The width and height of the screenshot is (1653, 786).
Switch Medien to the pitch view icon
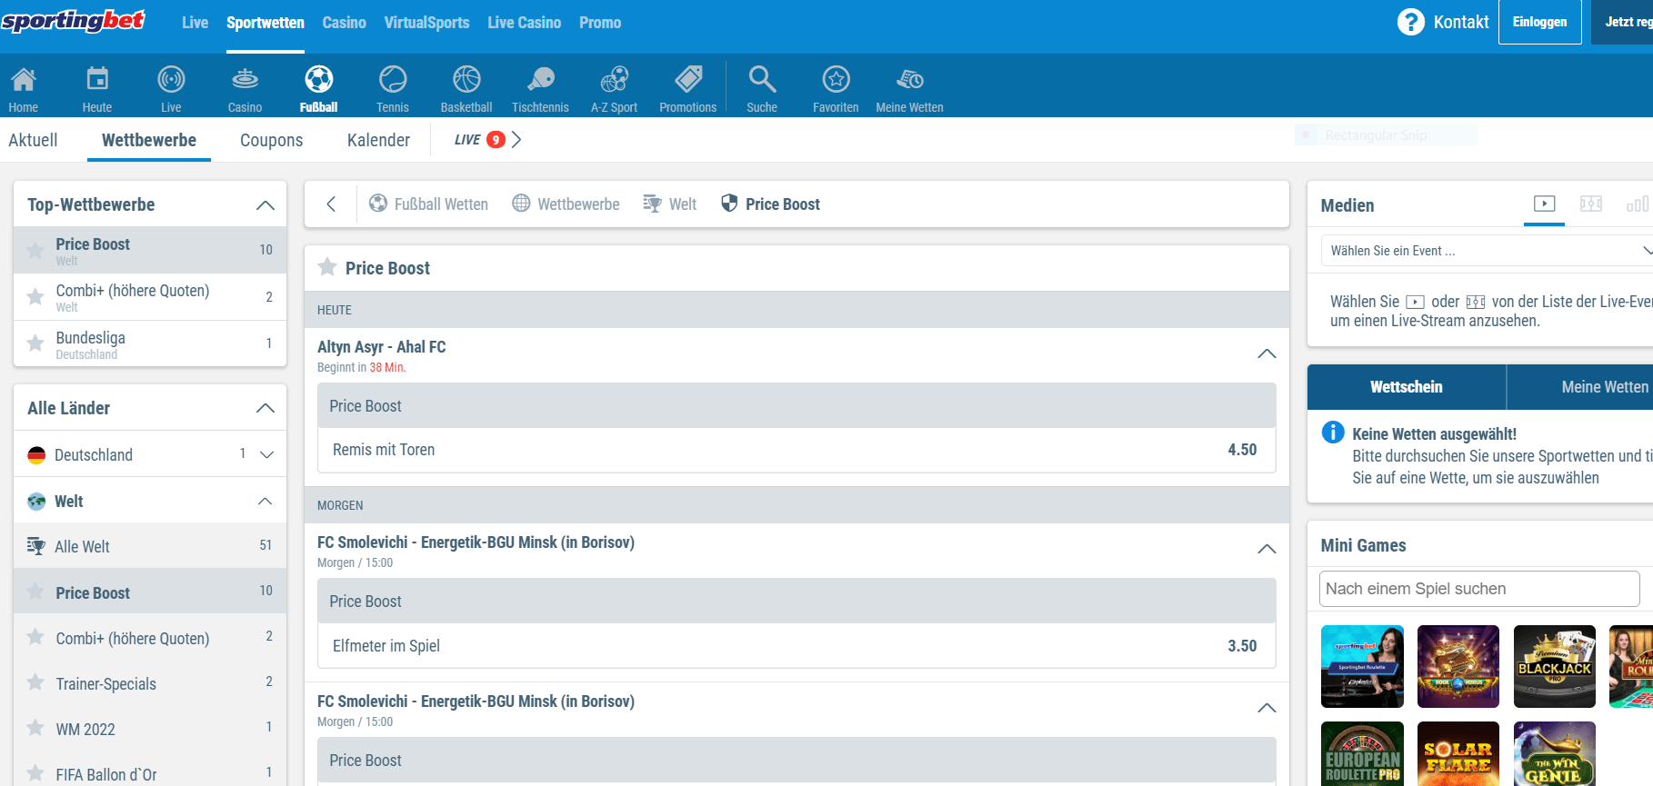[x=1591, y=204]
